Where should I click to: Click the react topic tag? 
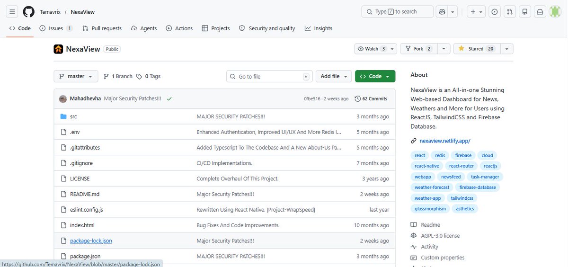(420, 155)
